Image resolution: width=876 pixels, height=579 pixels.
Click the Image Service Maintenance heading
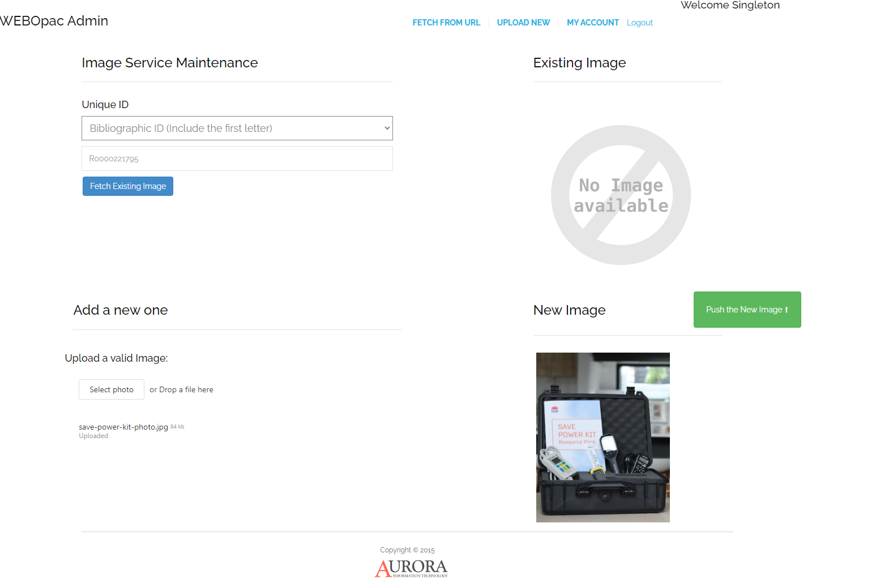[x=169, y=63]
